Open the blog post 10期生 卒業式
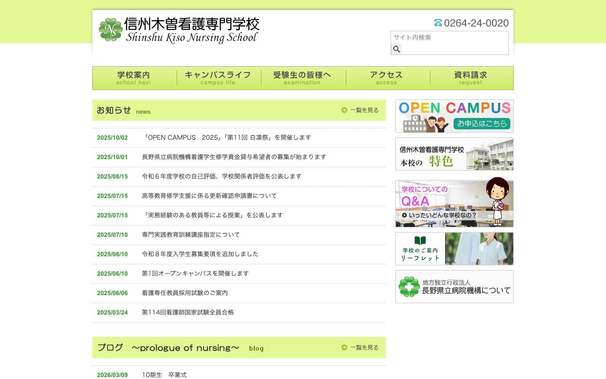 tap(163, 374)
